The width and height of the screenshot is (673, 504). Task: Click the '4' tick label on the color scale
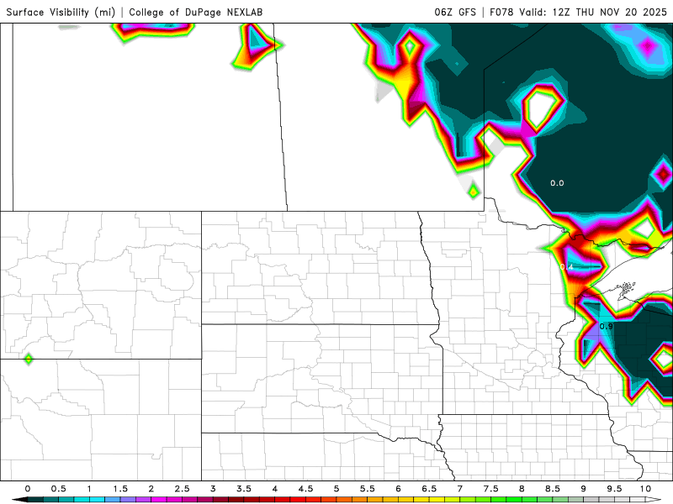coord(275,489)
